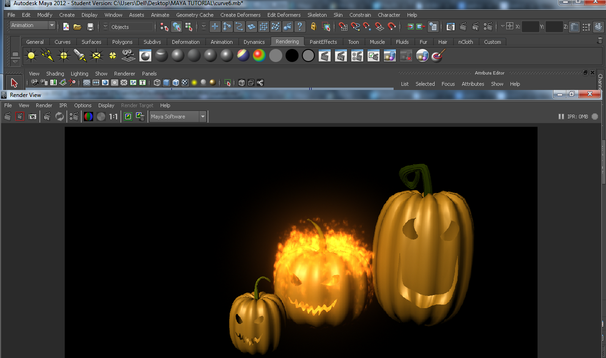Open Geometry Cache menu
This screenshot has height=358, width=606.
coord(195,15)
